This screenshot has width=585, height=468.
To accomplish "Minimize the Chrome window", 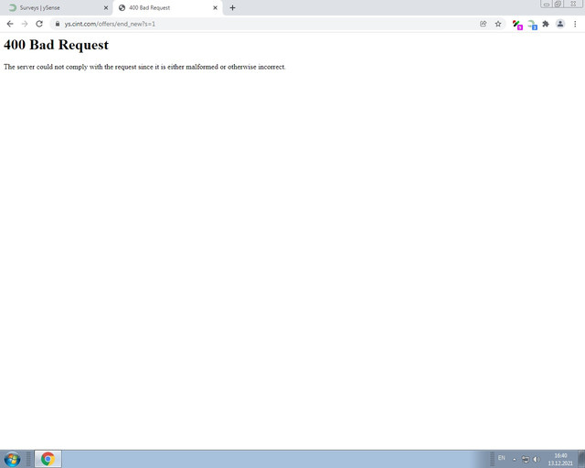I will (x=547, y=4).
